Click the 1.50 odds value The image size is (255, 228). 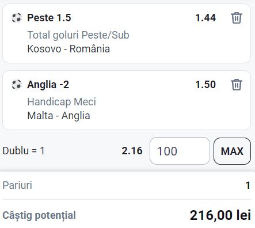pos(205,85)
